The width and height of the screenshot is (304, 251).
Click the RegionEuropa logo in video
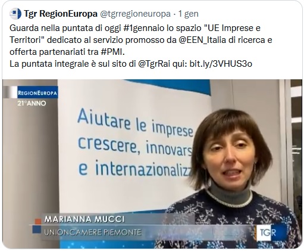click(37, 92)
